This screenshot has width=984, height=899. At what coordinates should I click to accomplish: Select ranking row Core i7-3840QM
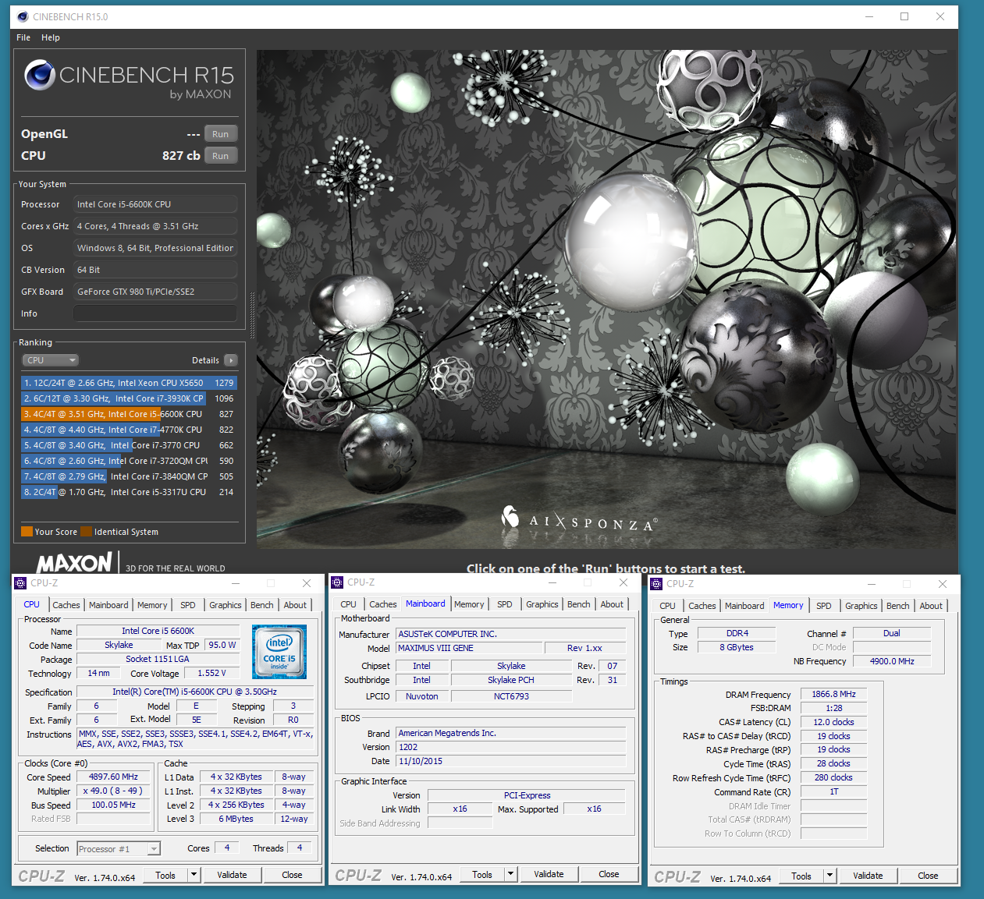pyautogui.click(x=129, y=476)
